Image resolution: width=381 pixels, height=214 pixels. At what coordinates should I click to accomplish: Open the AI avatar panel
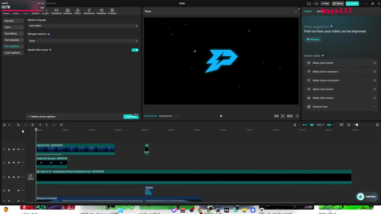tap(112, 11)
